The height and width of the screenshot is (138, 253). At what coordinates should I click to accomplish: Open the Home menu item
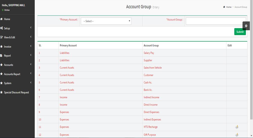tap(17, 19)
